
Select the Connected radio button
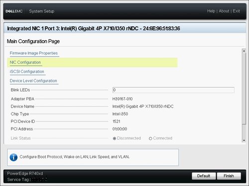coord(150,138)
